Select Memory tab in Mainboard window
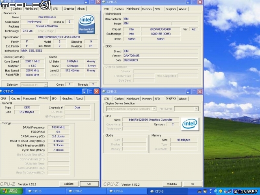The height and width of the screenshot is (195, 260). (147, 9)
